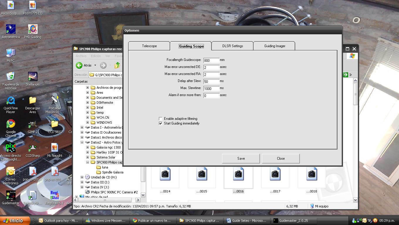Open the GIMP 2 desktop shortcut
Screen dimensions: 399x225
click(33, 127)
